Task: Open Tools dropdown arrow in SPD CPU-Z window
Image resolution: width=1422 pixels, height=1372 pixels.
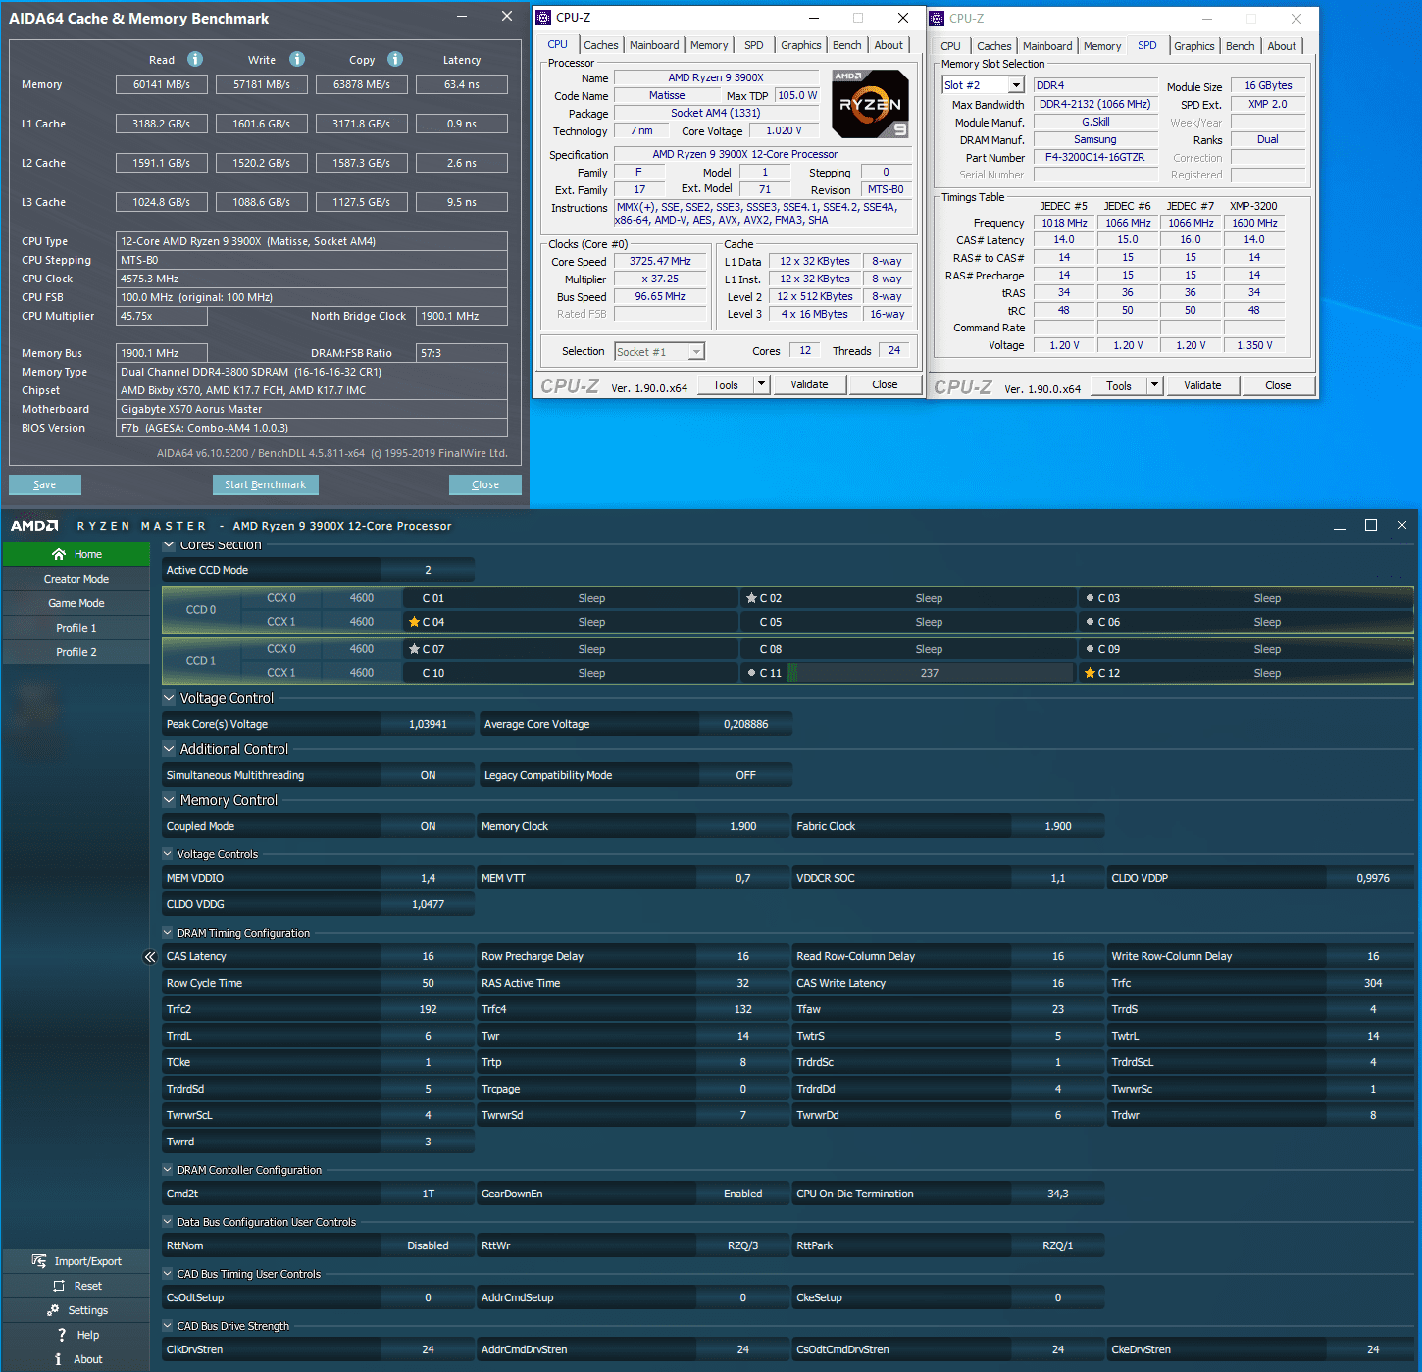Action: click(x=1155, y=385)
